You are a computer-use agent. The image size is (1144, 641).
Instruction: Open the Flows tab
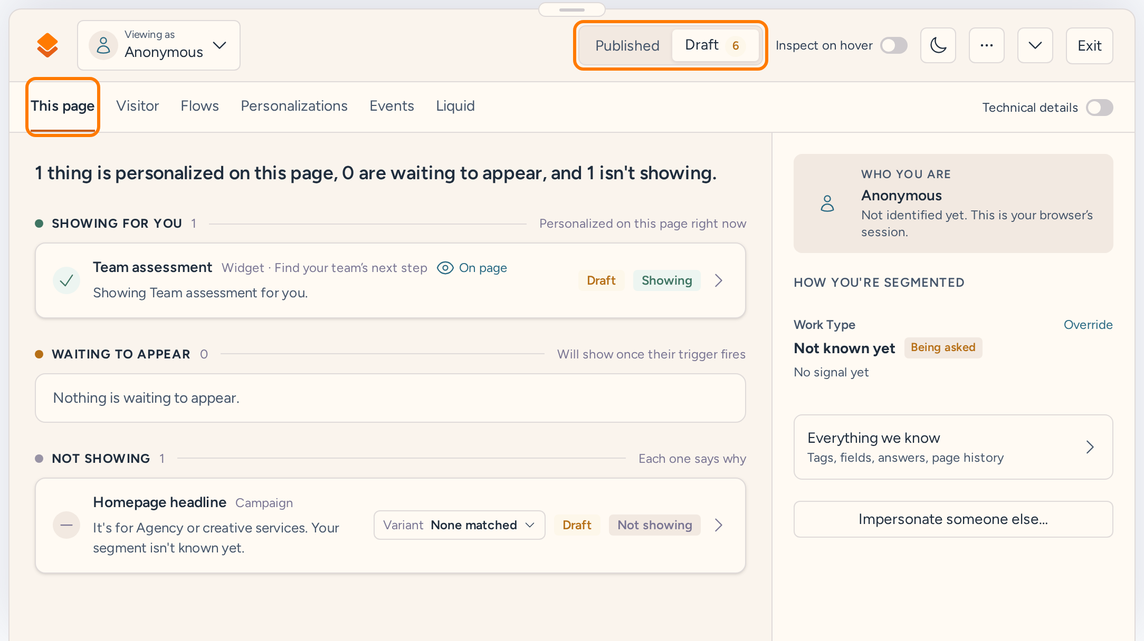tap(199, 106)
